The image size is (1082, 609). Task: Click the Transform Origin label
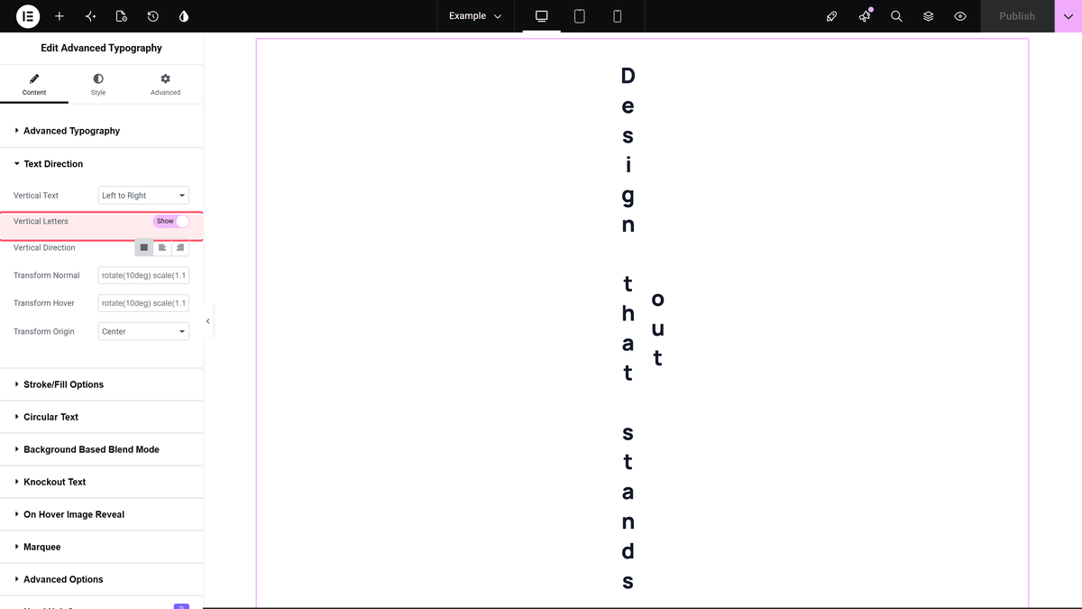(x=44, y=331)
